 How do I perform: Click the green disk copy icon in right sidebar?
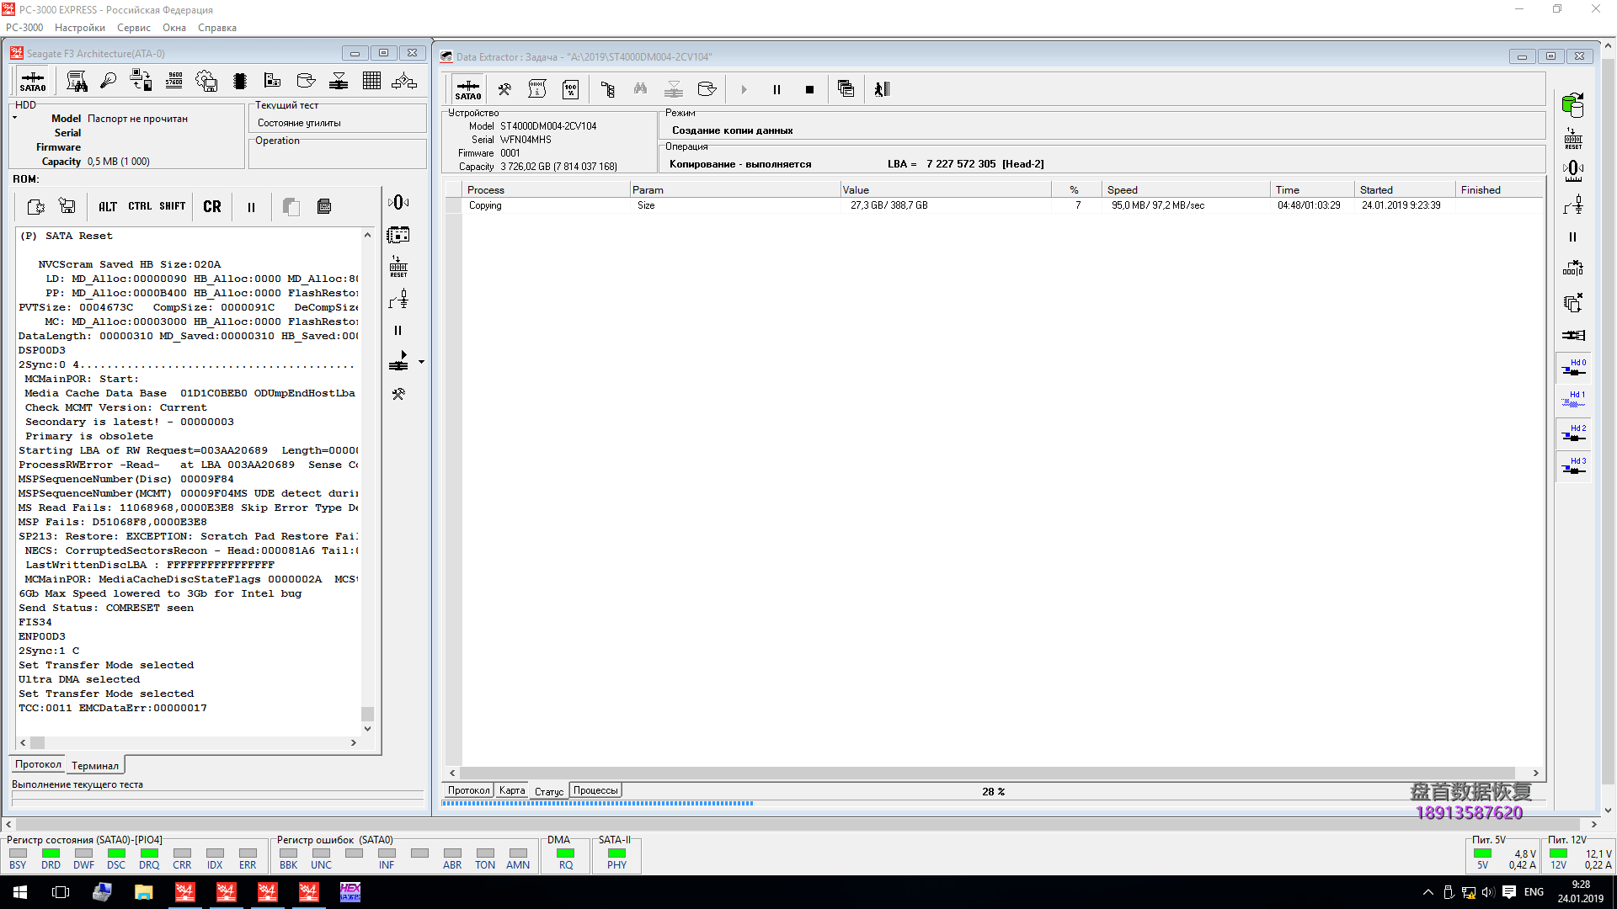click(1572, 104)
